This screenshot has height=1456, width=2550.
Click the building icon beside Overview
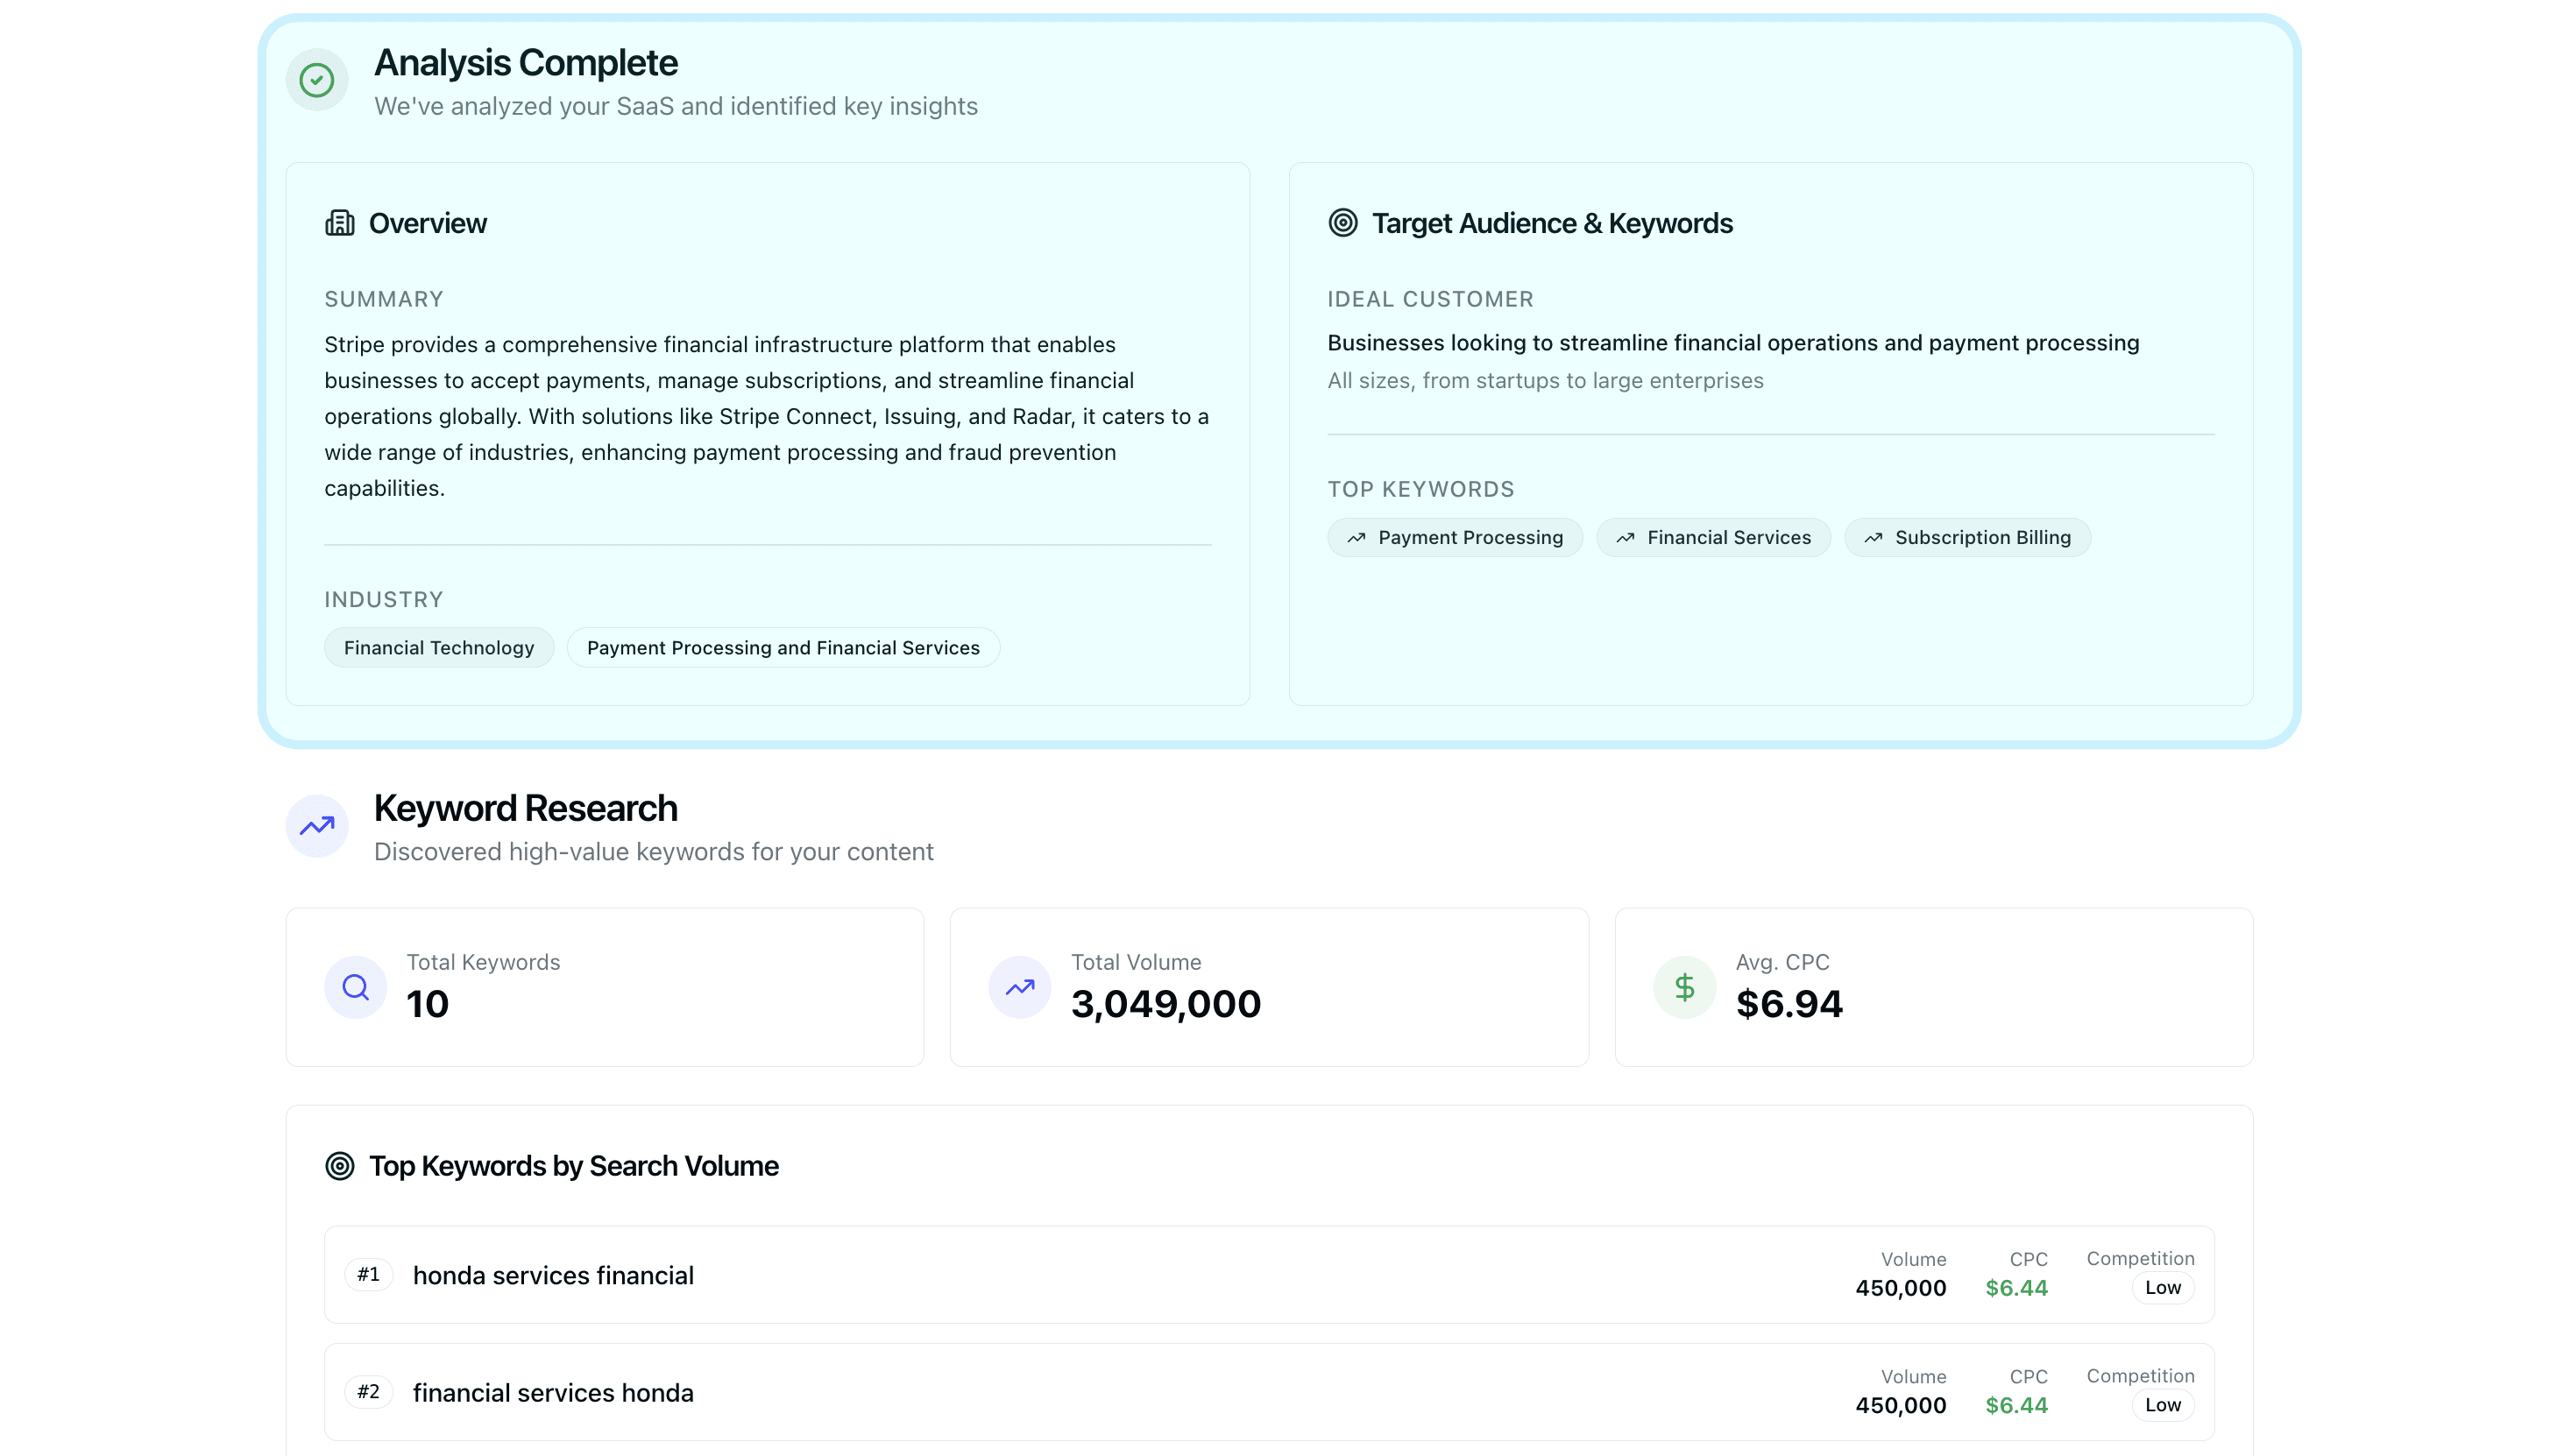pos(339,222)
